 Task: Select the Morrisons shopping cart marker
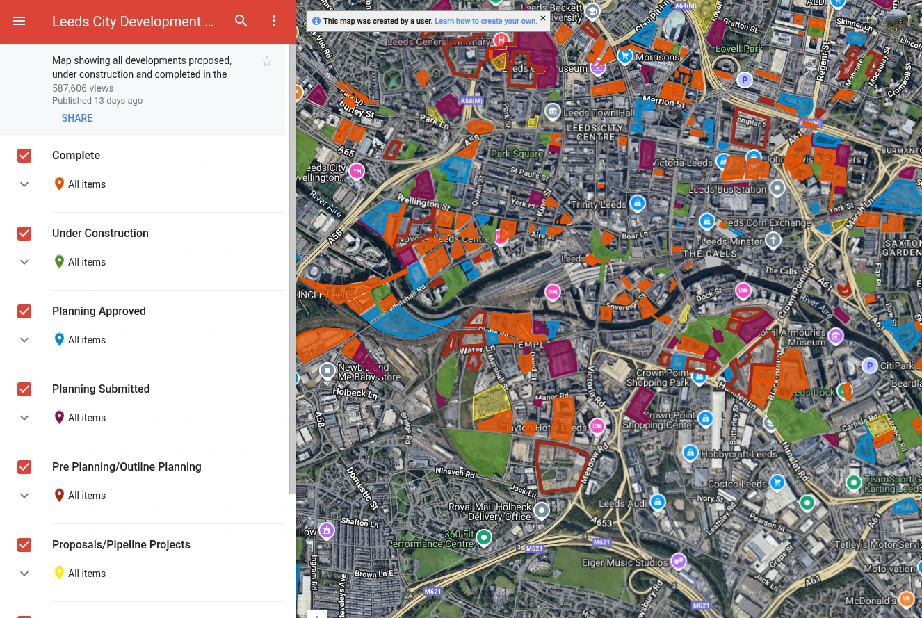coord(625,56)
